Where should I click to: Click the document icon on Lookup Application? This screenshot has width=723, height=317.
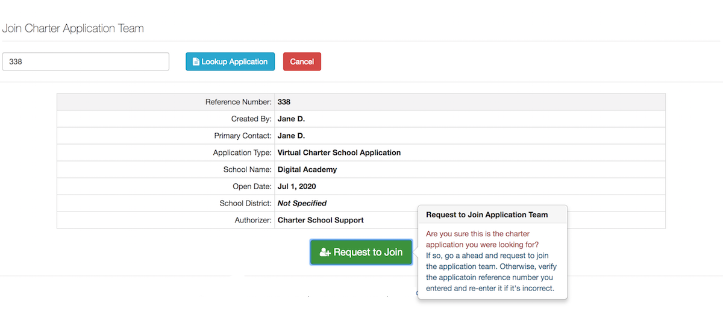click(196, 61)
